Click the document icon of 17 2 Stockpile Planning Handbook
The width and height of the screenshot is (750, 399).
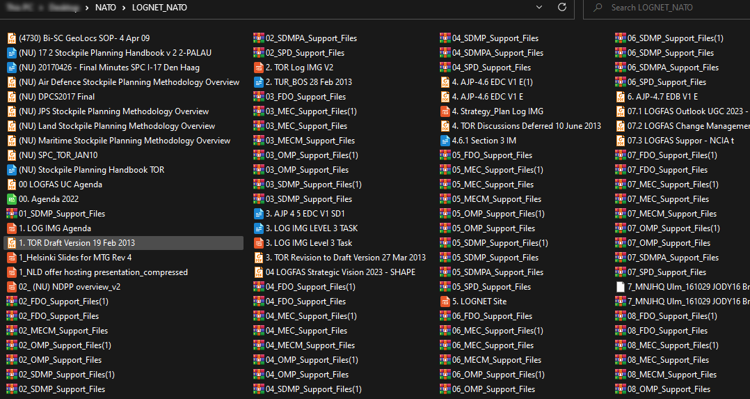point(12,53)
